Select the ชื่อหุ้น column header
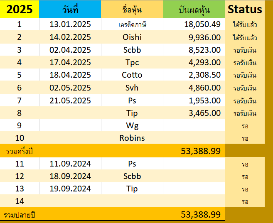 tap(132, 9)
